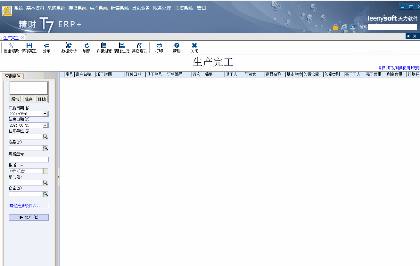420x266 pixels.
Task: Expand the 结束日期 date dropdown
Action: tap(45, 125)
